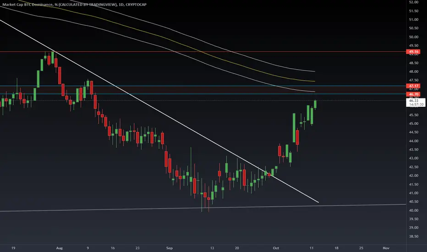Click the 13 date label on time axis
This screenshot has width=427, height=252.
212,248
